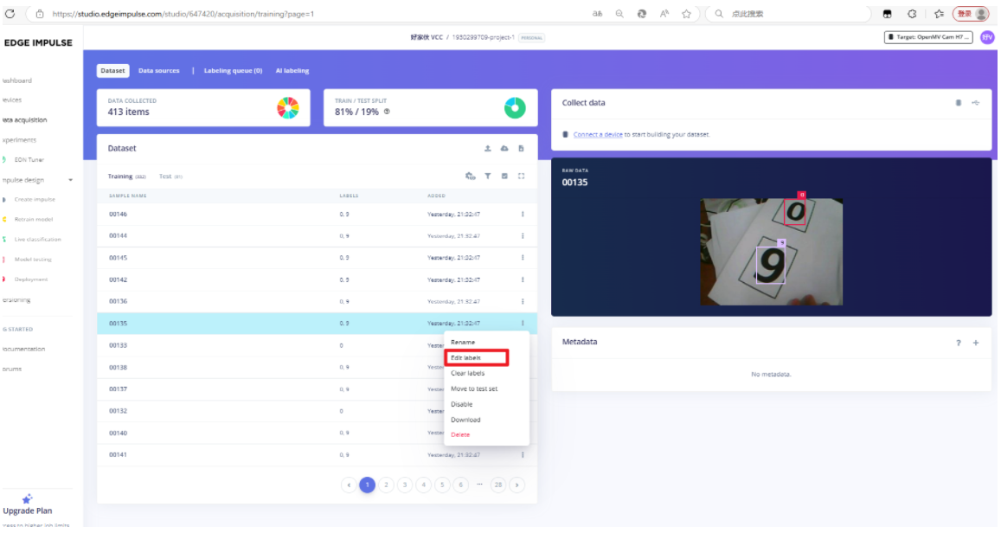1001x533 pixels.
Task: Choose Download in the context menu
Action: click(x=465, y=420)
